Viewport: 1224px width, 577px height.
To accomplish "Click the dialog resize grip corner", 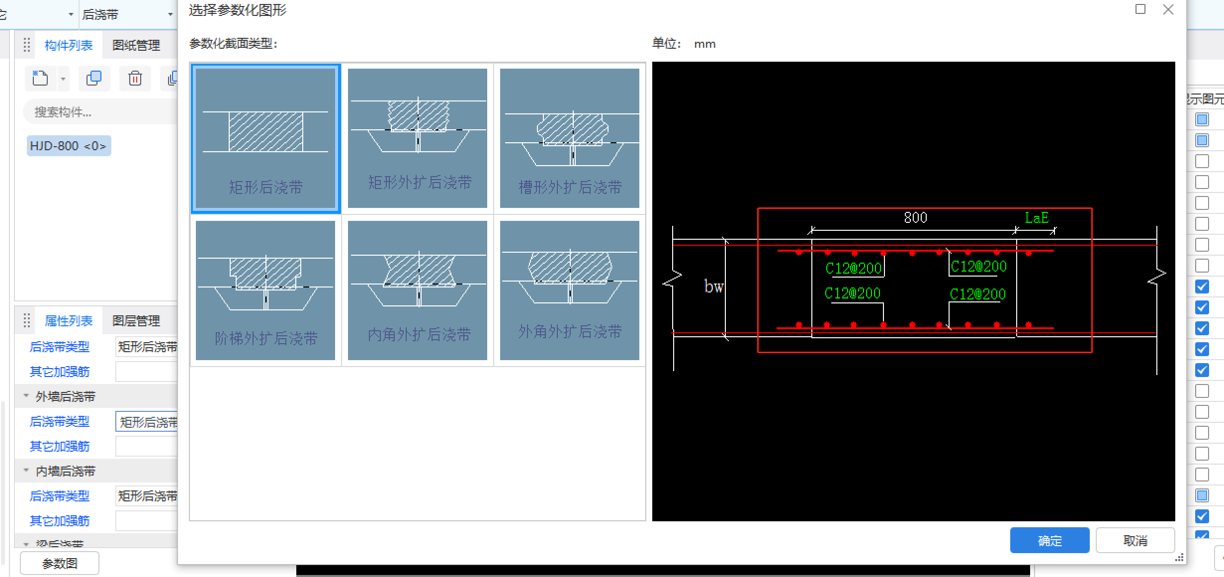I will pos(1179,558).
